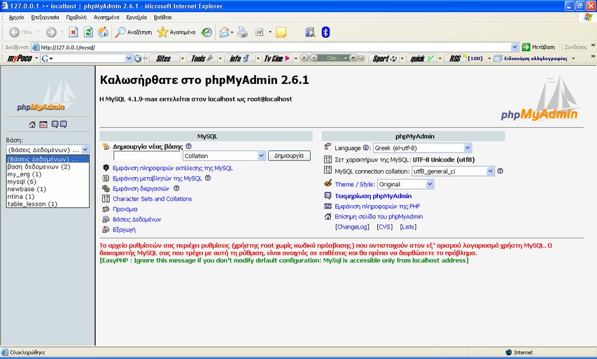Open the address bar dropdown arrow
The width and height of the screenshot is (597, 359).
pyautogui.click(x=515, y=47)
